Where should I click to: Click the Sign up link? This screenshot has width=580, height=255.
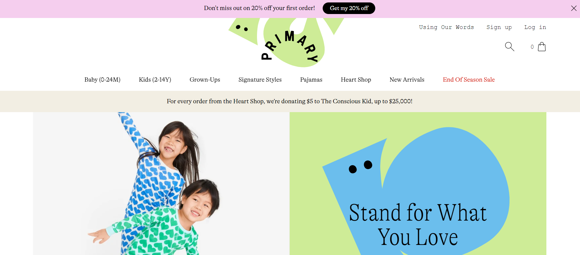[x=499, y=27]
